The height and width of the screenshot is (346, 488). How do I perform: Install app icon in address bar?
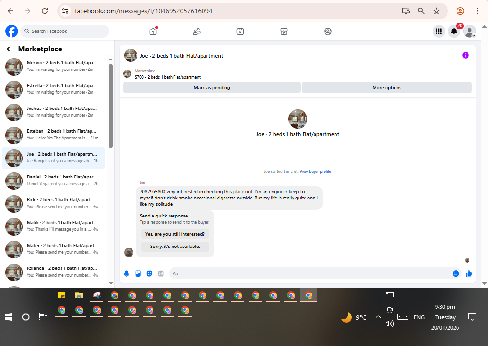(x=406, y=11)
